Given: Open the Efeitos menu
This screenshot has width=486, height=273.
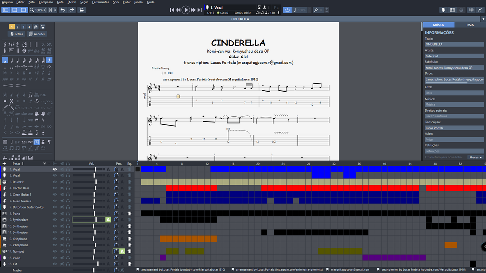Looking at the screenshot, I should tap(72, 2).
